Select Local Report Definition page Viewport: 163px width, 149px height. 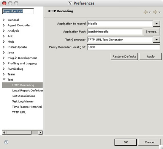pyautogui.click(x=27, y=91)
